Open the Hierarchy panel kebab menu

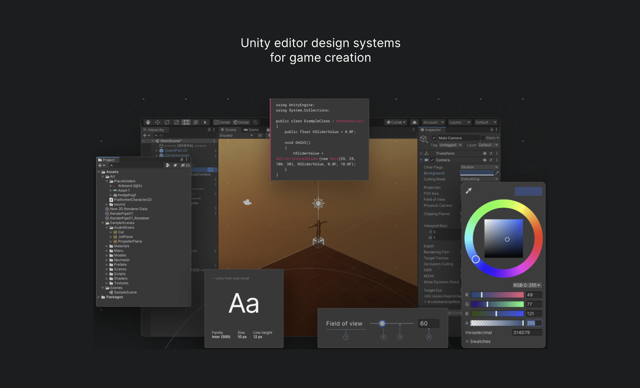tap(214, 129)
